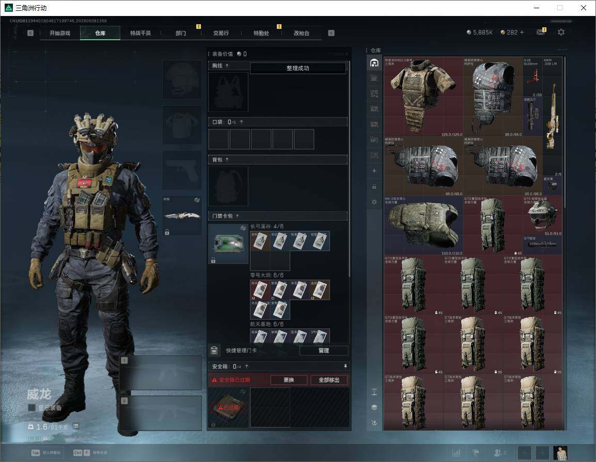596x462 pixels.
Task: Switch to 改枪台 tab
Action: click(x=302, y=33)
